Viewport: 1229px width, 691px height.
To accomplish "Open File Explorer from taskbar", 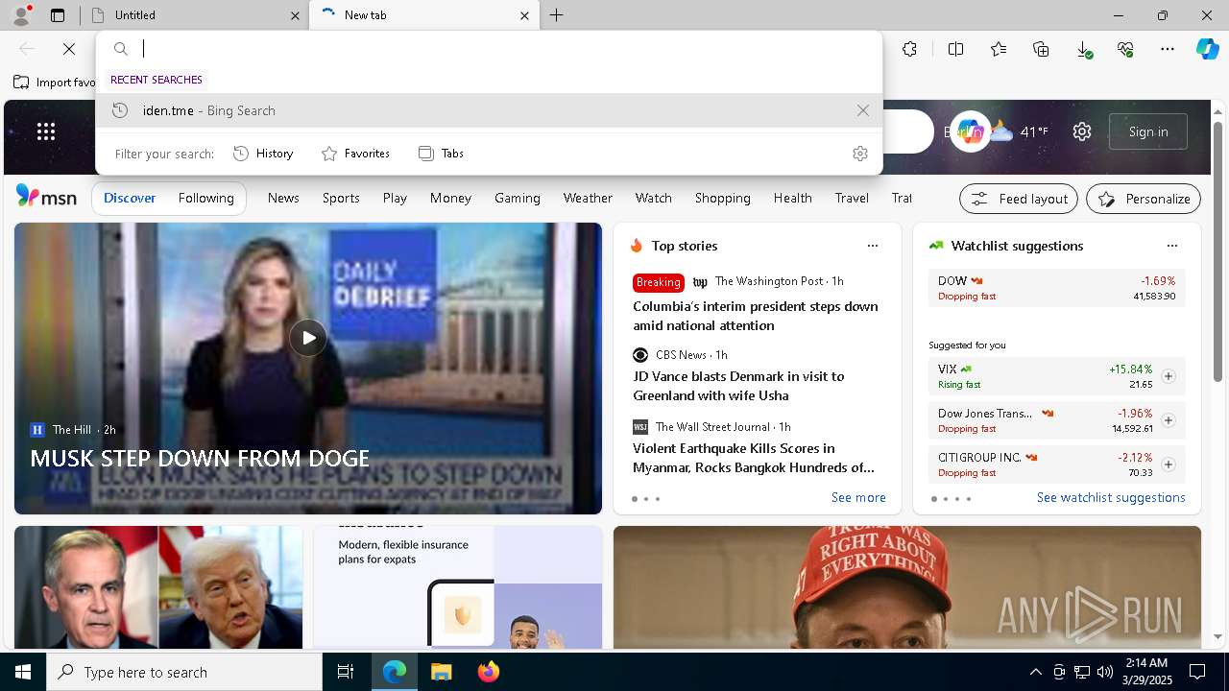I will [442, 672].
